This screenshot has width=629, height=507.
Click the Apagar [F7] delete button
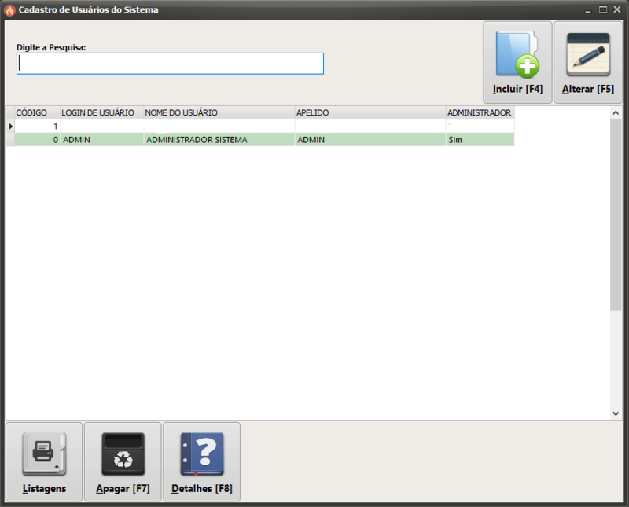tap(123, 461)
